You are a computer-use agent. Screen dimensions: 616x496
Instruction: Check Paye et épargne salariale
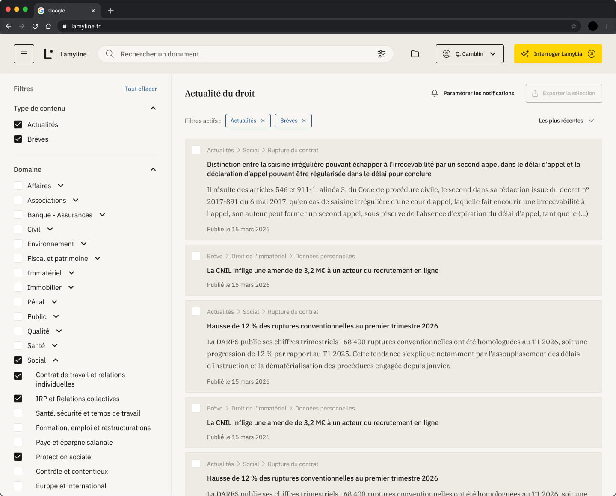[18, 442]
